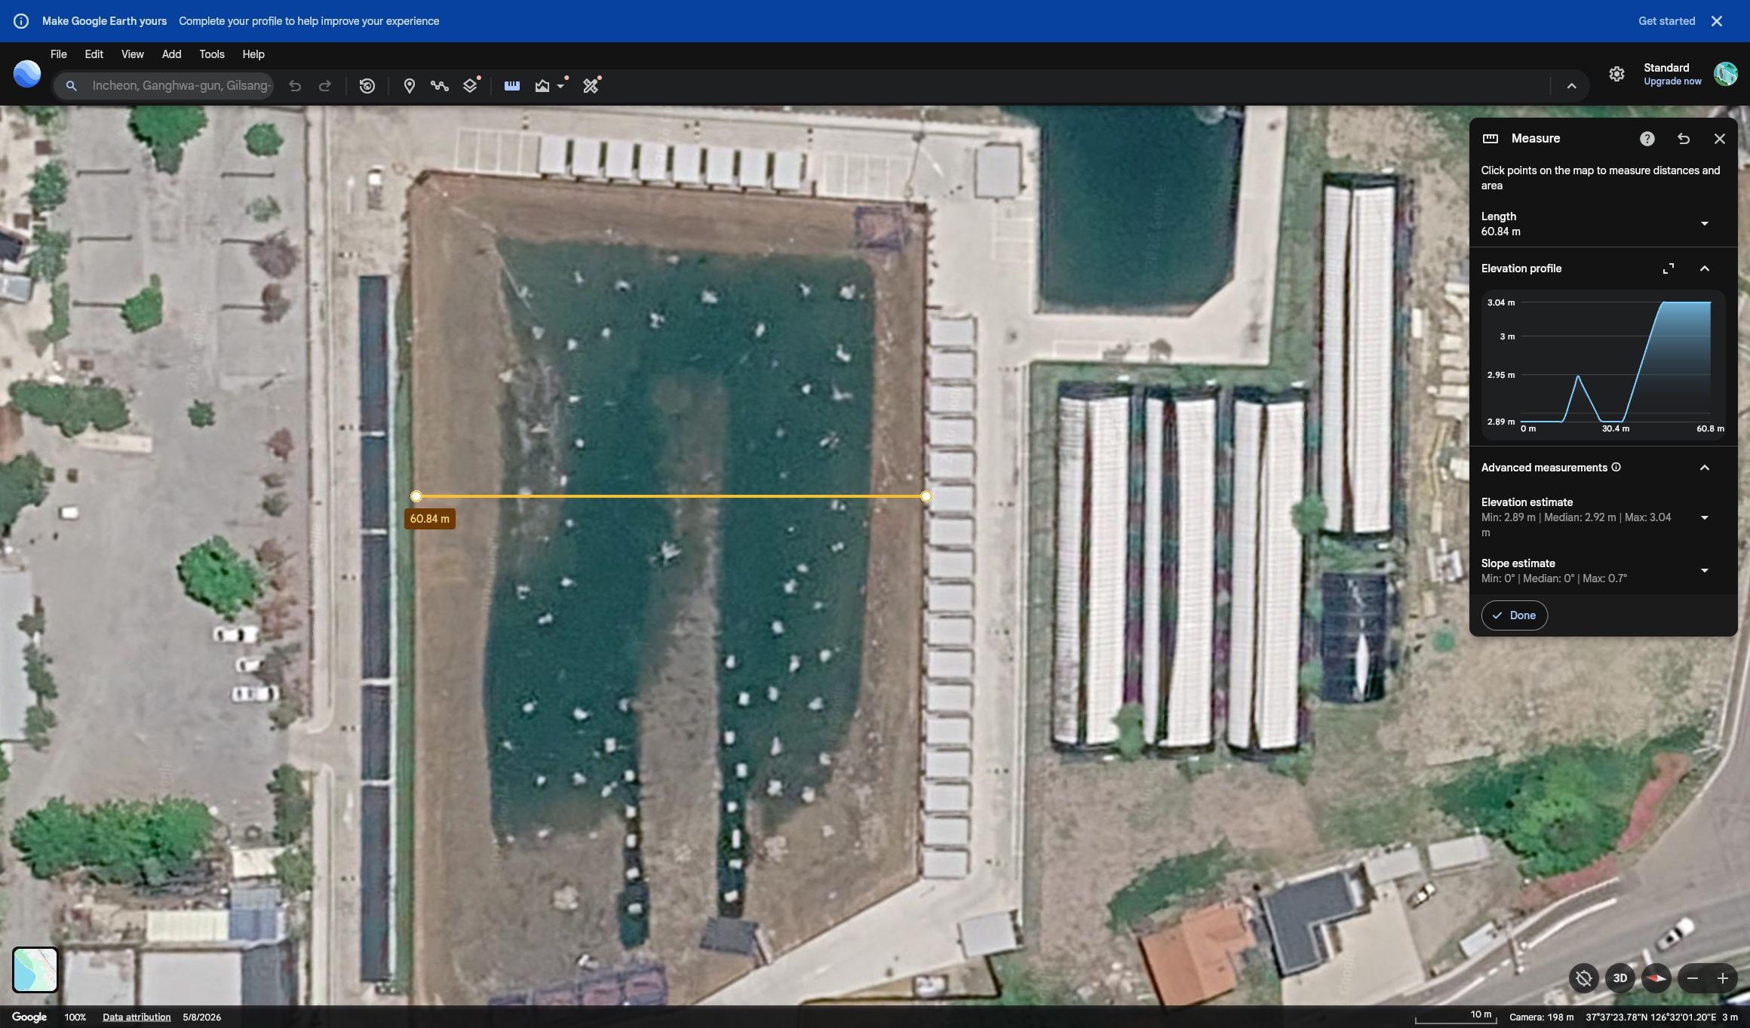Open the View menu
1750x1028 pixels.
click(x=132, y=54)
